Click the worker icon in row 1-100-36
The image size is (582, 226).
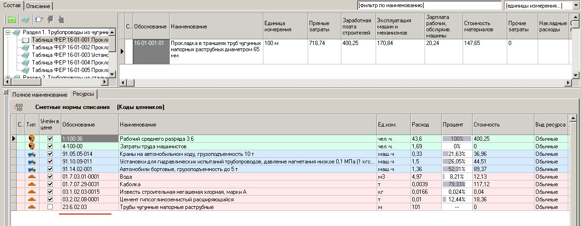pyautogui.click(x=32, y=139)
